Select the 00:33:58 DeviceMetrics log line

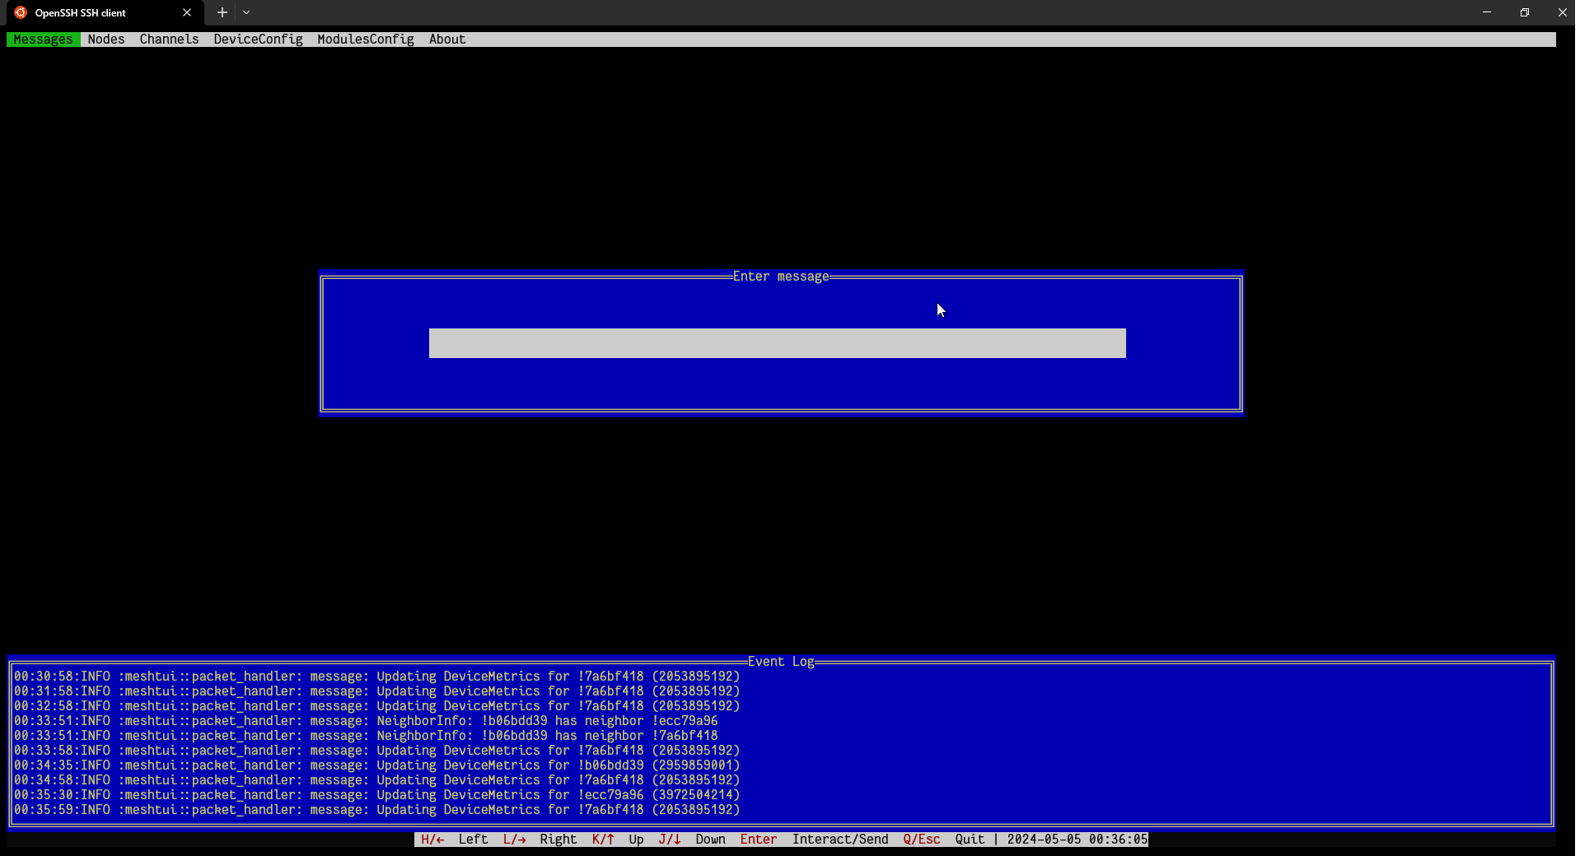pos(376,751)
